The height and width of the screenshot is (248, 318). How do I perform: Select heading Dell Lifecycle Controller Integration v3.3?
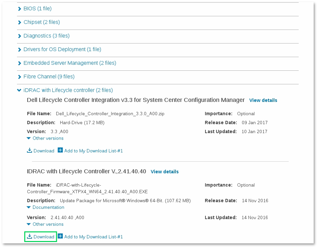click(x=136, y=100)
